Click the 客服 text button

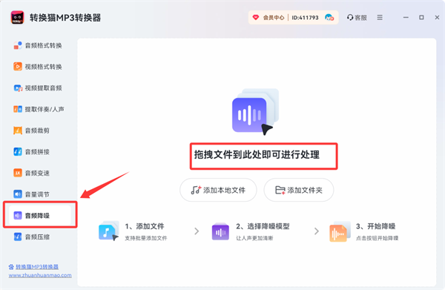[x=360, y=18]
